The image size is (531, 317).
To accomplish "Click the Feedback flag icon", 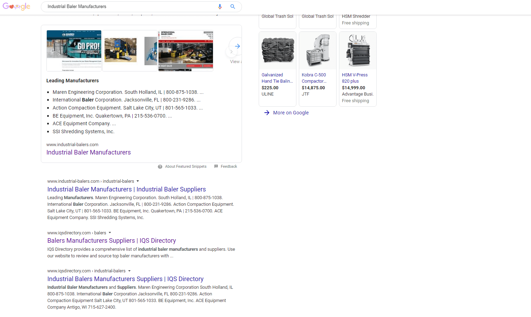I will click(x=216, y=166).
